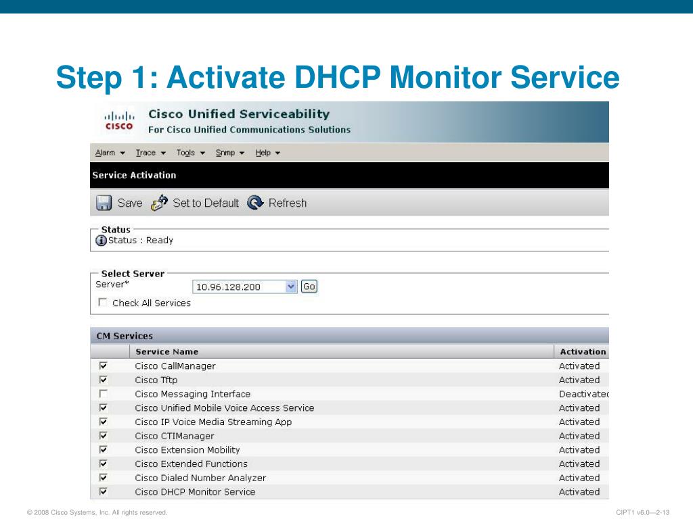Uncheck the Cisco Extended Functions checkbox
693x519 pixels.
104,464
